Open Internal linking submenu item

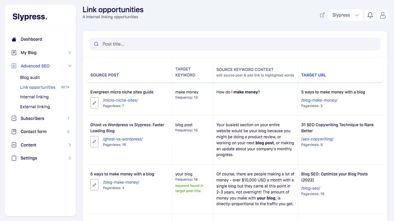(x=35, y=97)
